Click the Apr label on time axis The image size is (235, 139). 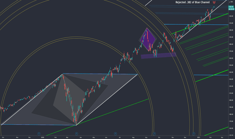[x=81, y=137]
